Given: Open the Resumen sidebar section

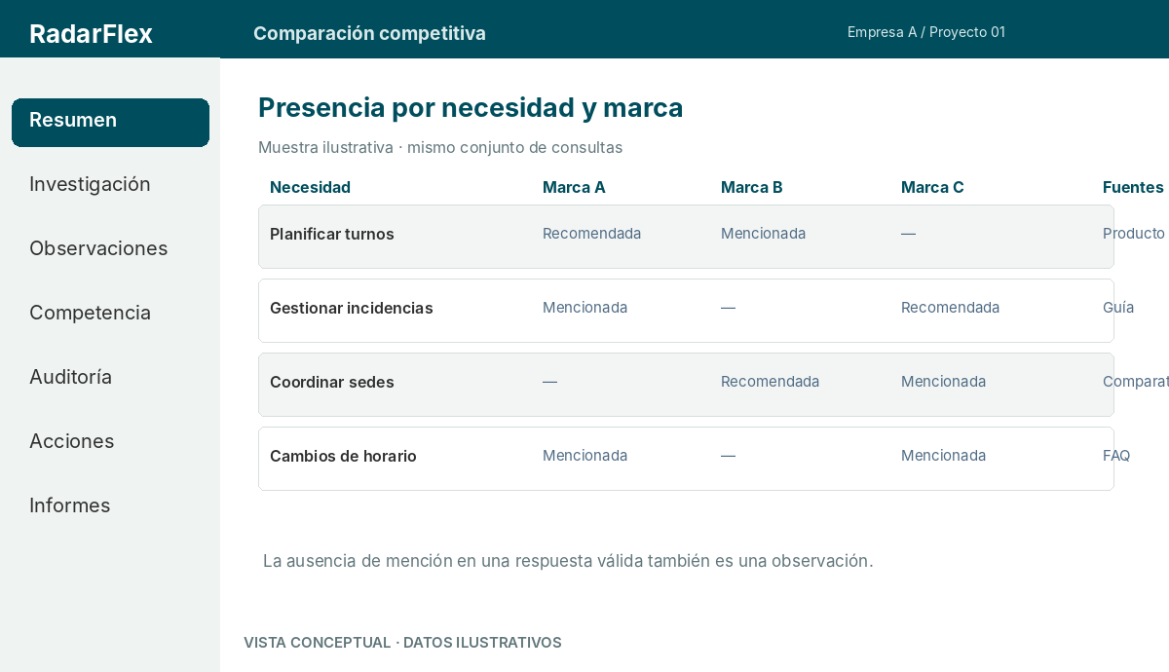Looking at the screenshot, I should pos(110,123).
